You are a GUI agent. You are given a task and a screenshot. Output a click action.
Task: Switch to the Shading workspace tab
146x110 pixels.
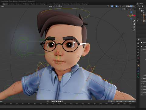pos(43,4)
